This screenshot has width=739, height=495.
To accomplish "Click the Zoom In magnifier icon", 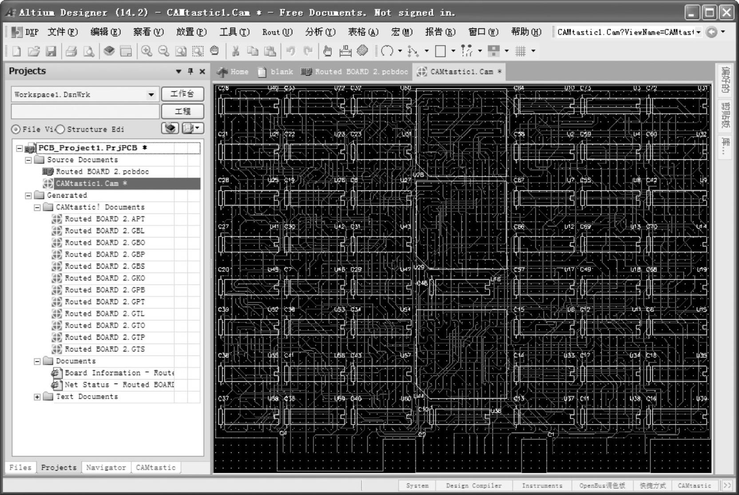I will [x=147, y=51].
